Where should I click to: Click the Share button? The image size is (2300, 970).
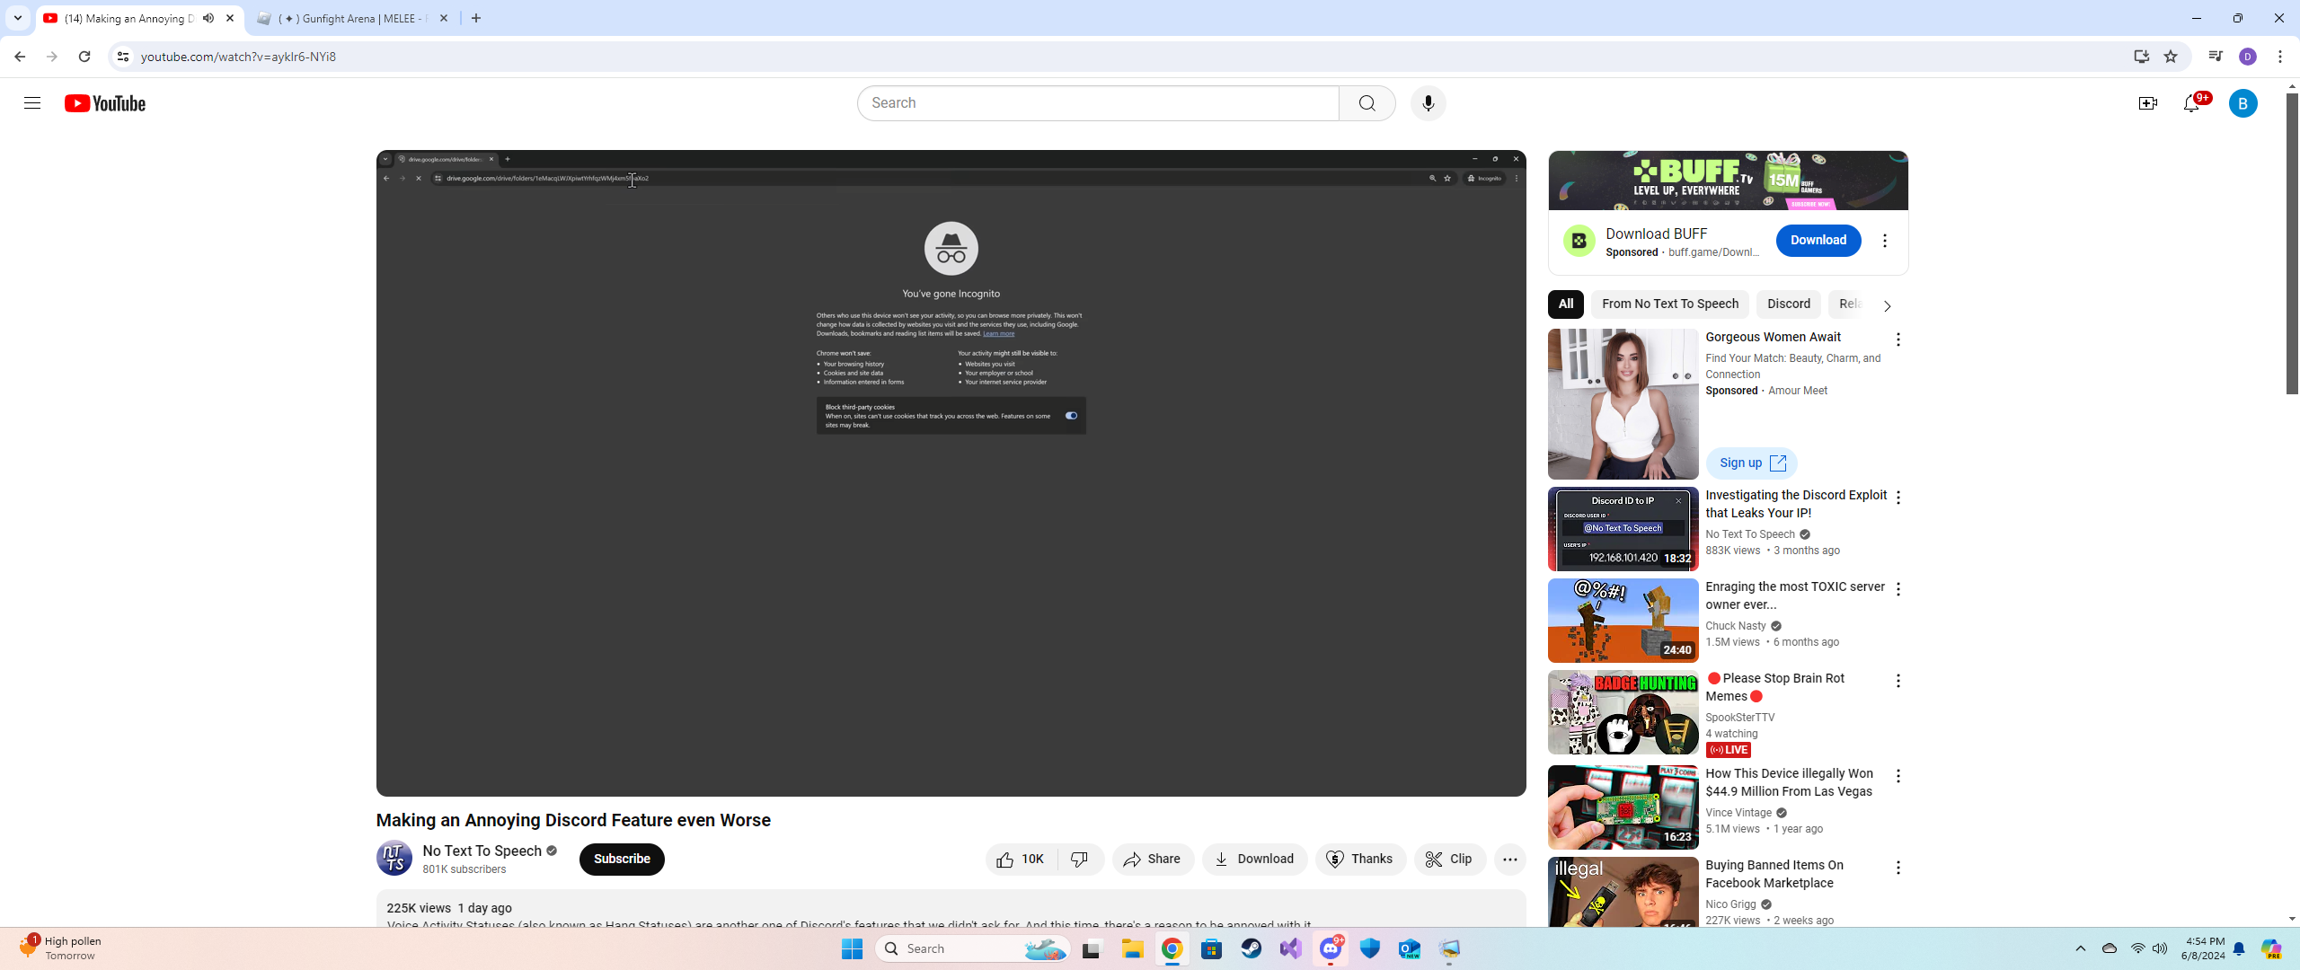point(1153,860)
